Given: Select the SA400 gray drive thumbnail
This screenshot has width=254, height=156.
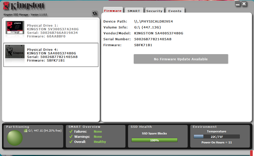Looking at the screenshot, I should 15,52.
